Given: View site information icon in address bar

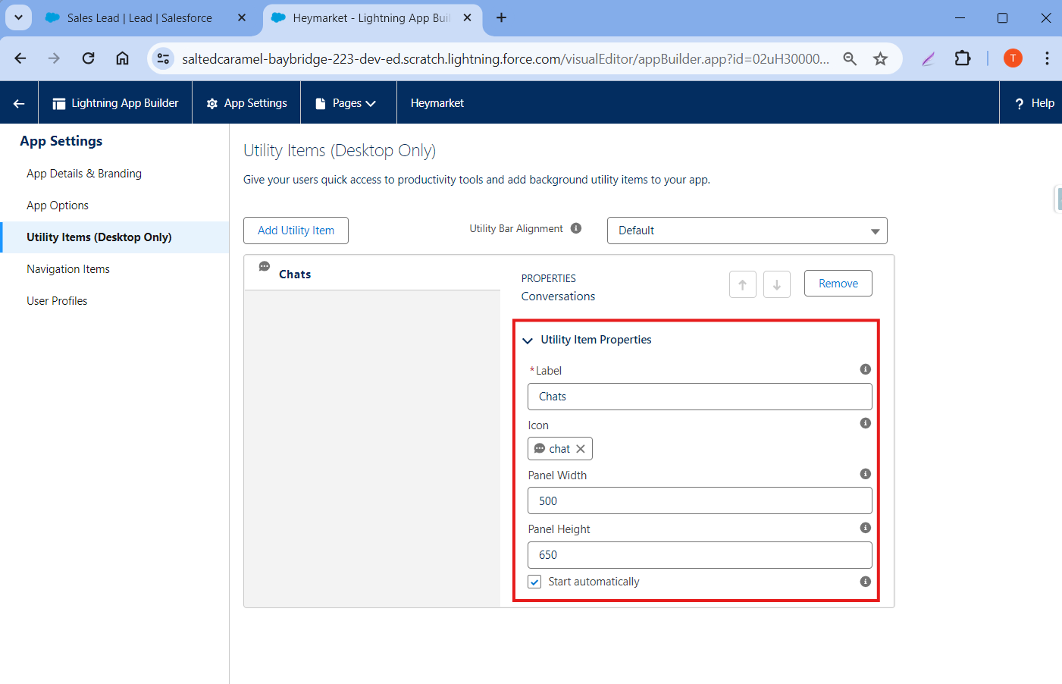Looking at the screenshot, I should click(163, 58).
